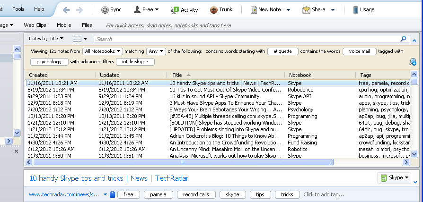Click the note list horizontal scroll right arrow
This screenshot has height=202, width=423.
[406, 162]
